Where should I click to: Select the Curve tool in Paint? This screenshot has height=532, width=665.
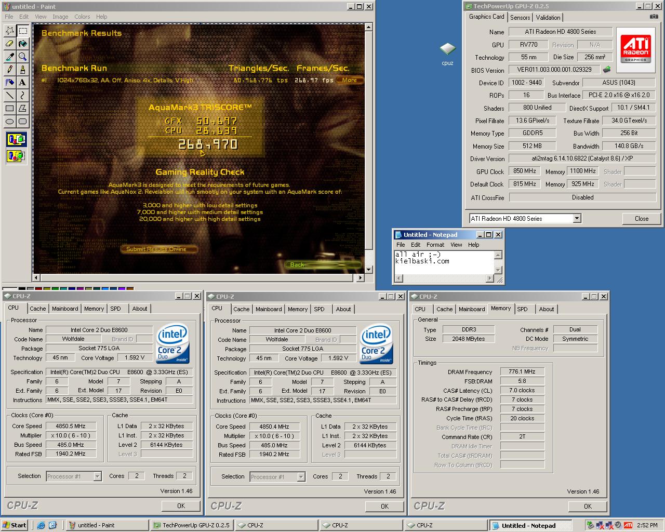23,95
